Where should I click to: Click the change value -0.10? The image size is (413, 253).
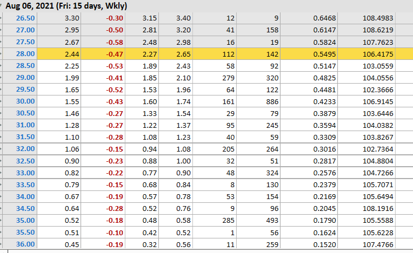coord(115,233)
